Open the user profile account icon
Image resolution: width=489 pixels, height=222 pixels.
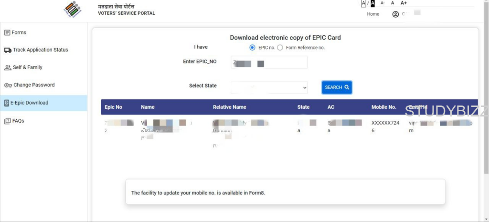point(395,14)
